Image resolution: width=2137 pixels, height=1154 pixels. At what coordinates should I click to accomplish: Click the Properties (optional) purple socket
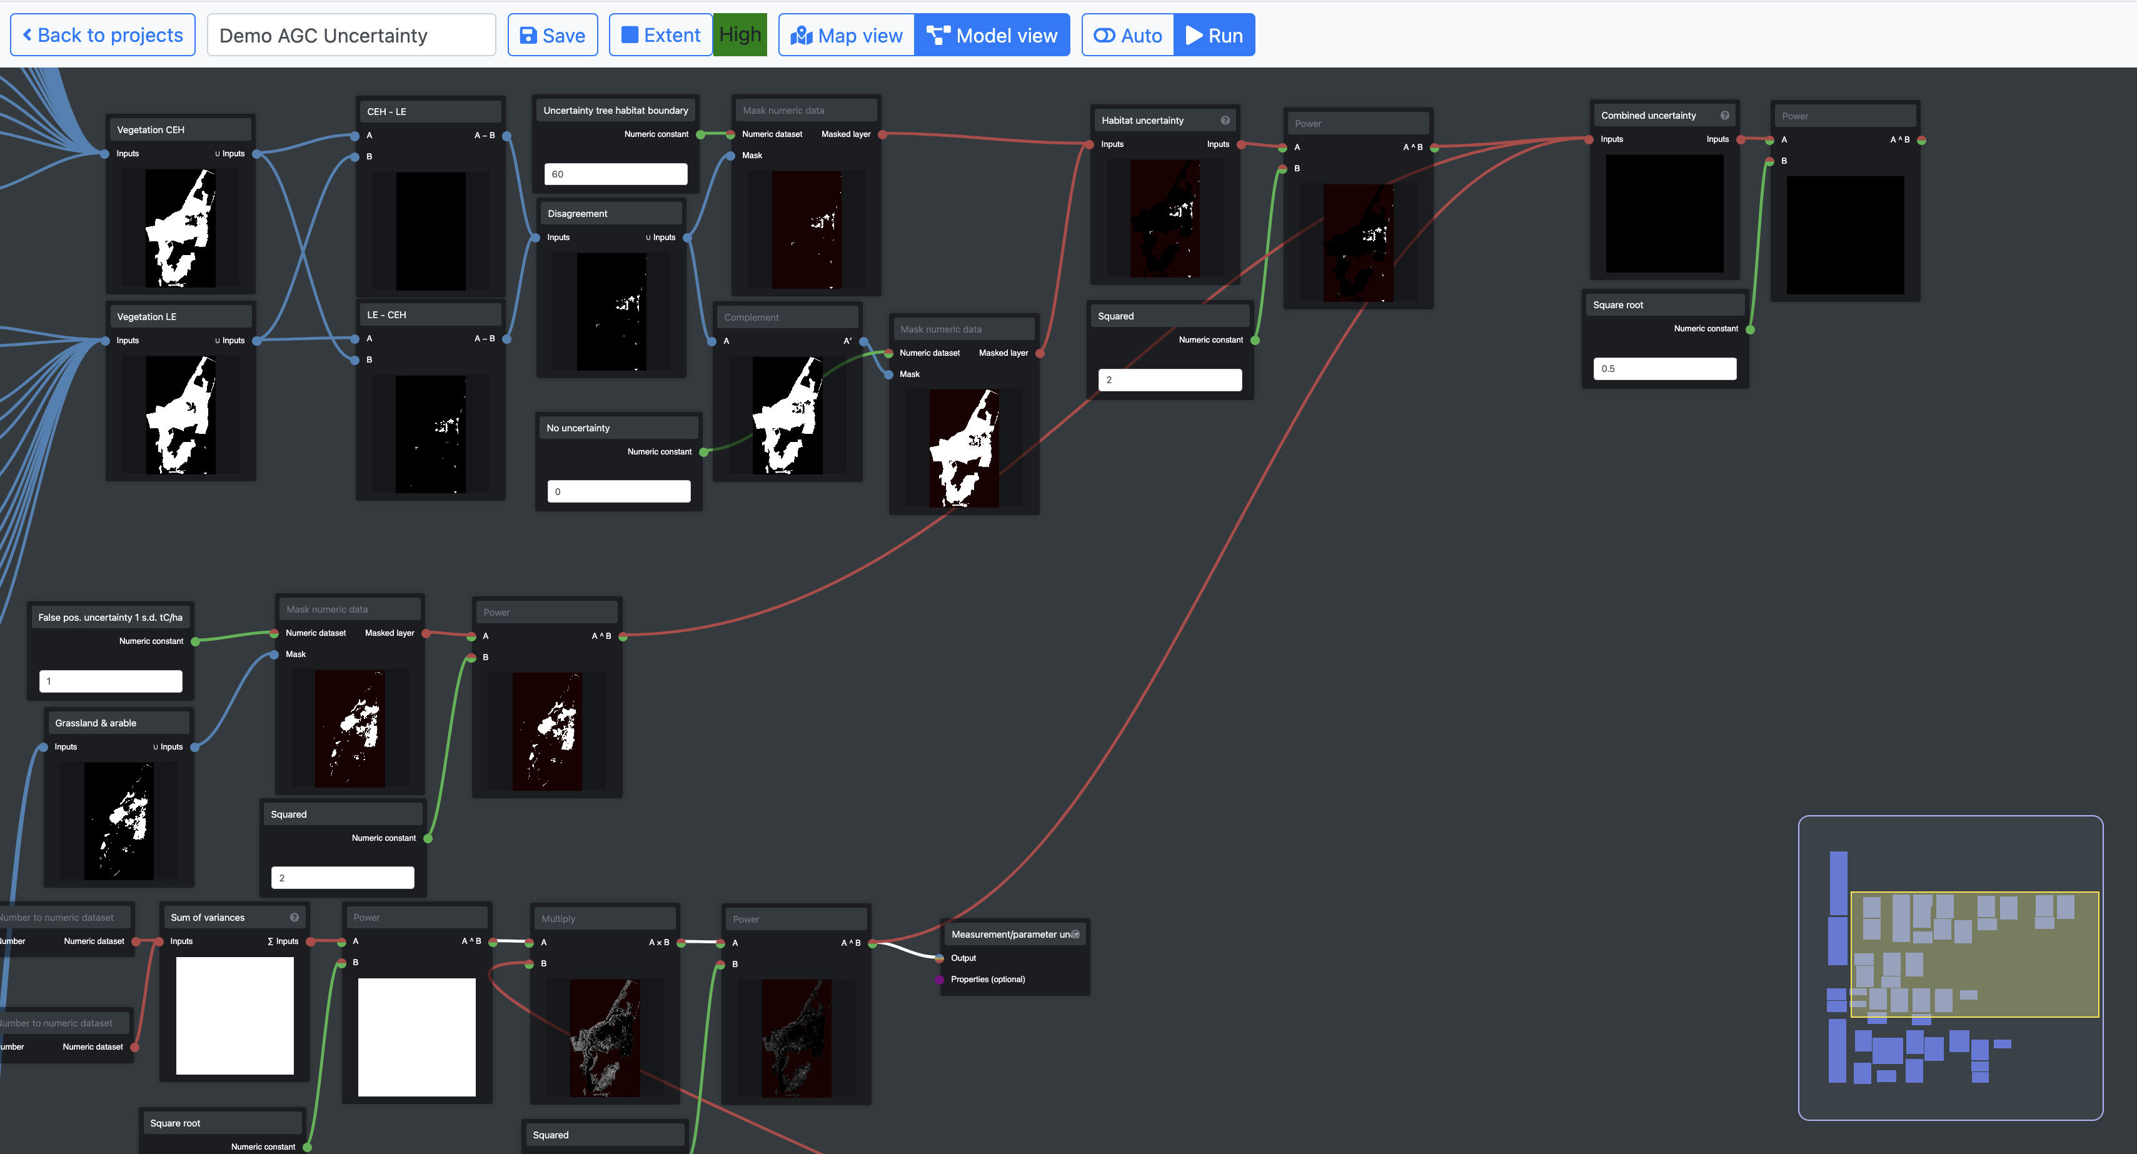[939, 980]
